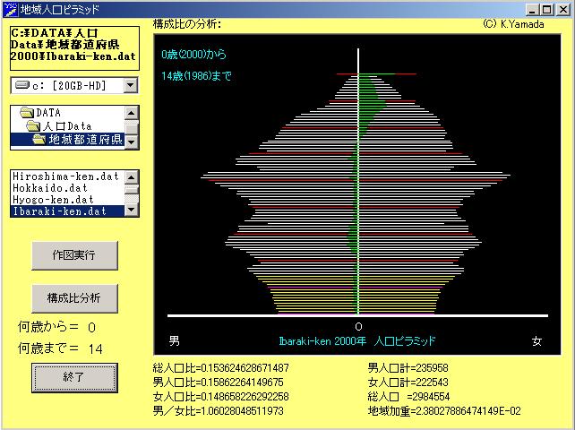The width and height of the screenshot is (575, 430).
Task: Click the file list scrollbar thumb
Action: pyautogui.click(x=132, y=189)
